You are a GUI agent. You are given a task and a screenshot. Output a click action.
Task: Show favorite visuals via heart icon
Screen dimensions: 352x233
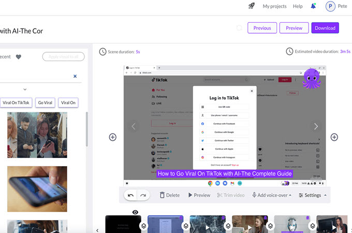19,57
